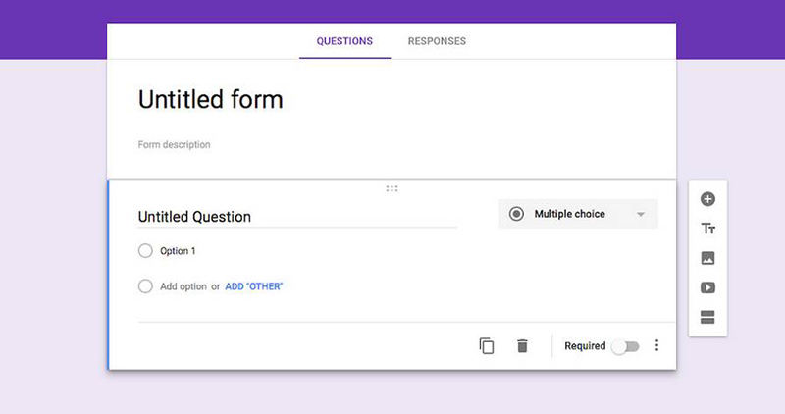The width and height of the screenshot is (785, 414).
Task: Add a new question with the plus icon
Action: point(707,199)
